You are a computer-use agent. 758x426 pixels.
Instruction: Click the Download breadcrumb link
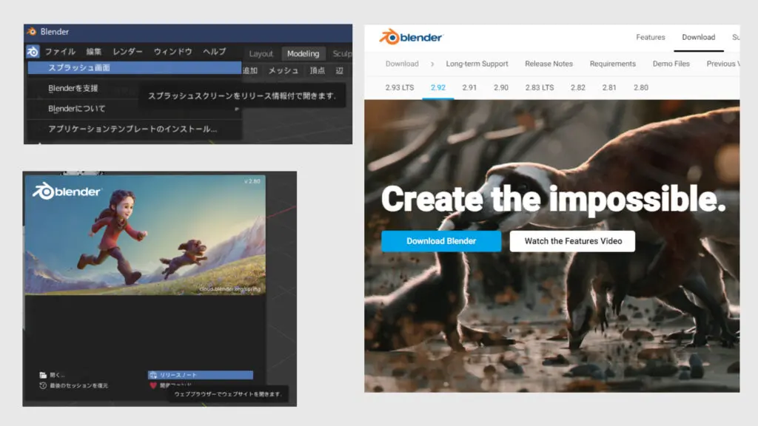tap(402, 64)
